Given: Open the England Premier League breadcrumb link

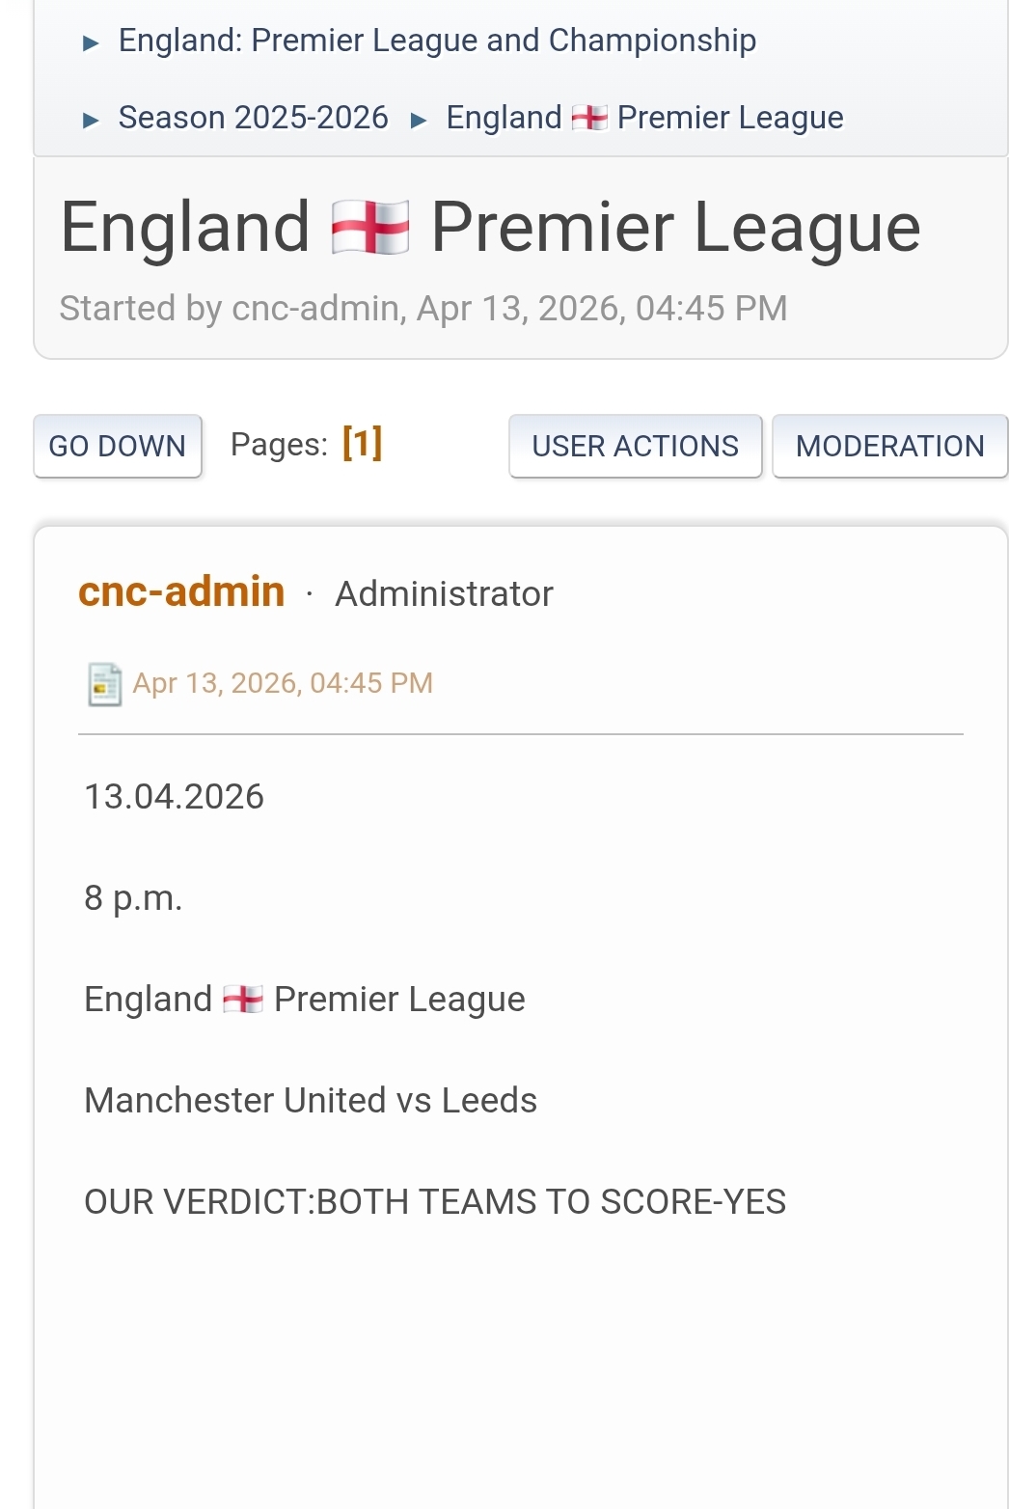Looking at the screenshot, I should coord(644,118).
